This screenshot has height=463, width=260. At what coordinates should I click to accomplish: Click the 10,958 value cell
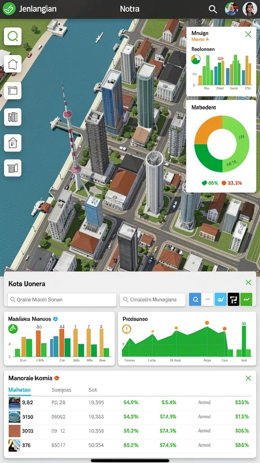96,431
